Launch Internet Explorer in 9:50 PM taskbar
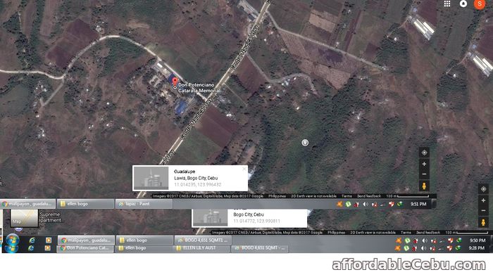The image size is (493, 277). [32, 240]
